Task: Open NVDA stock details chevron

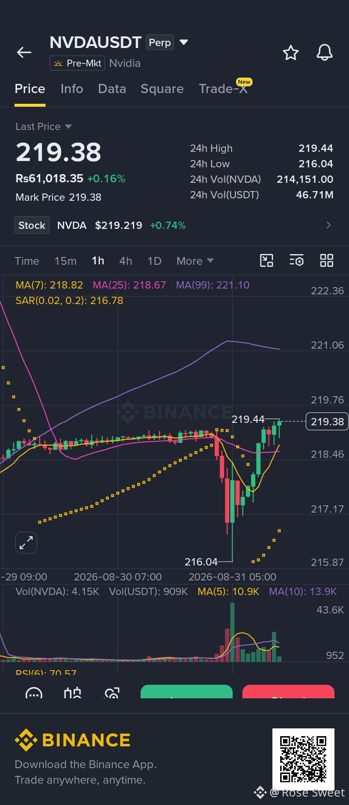Action: pyautogui.click(x=329, y=225)
